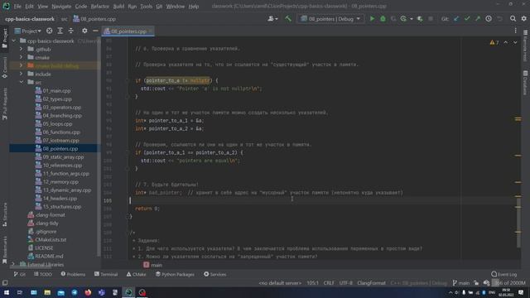This screenshot has width=530, height=298.
Task: Open the Refactor menu
Action: tap(99, 6)
